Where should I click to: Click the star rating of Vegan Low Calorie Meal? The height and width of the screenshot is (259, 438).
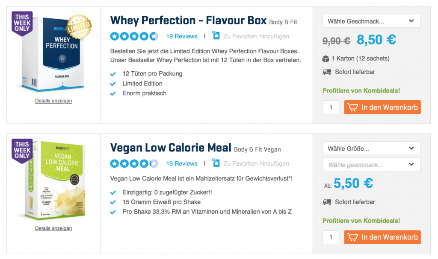pyautogui.click(x=134, y=163)
